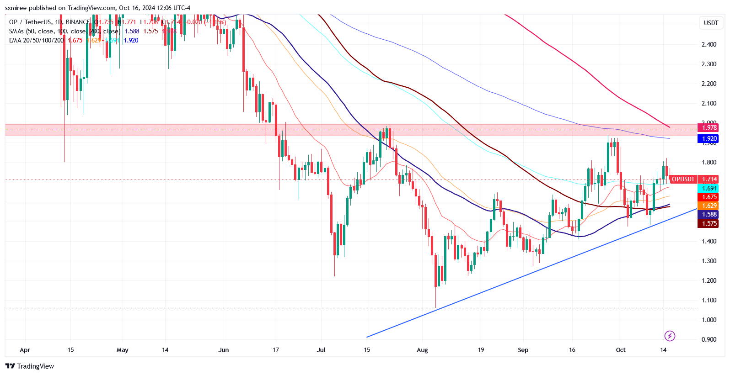The height and width of the screenshot is (375, 730).
Task: Open the TradingView logo link
Action: click(30, 366)
